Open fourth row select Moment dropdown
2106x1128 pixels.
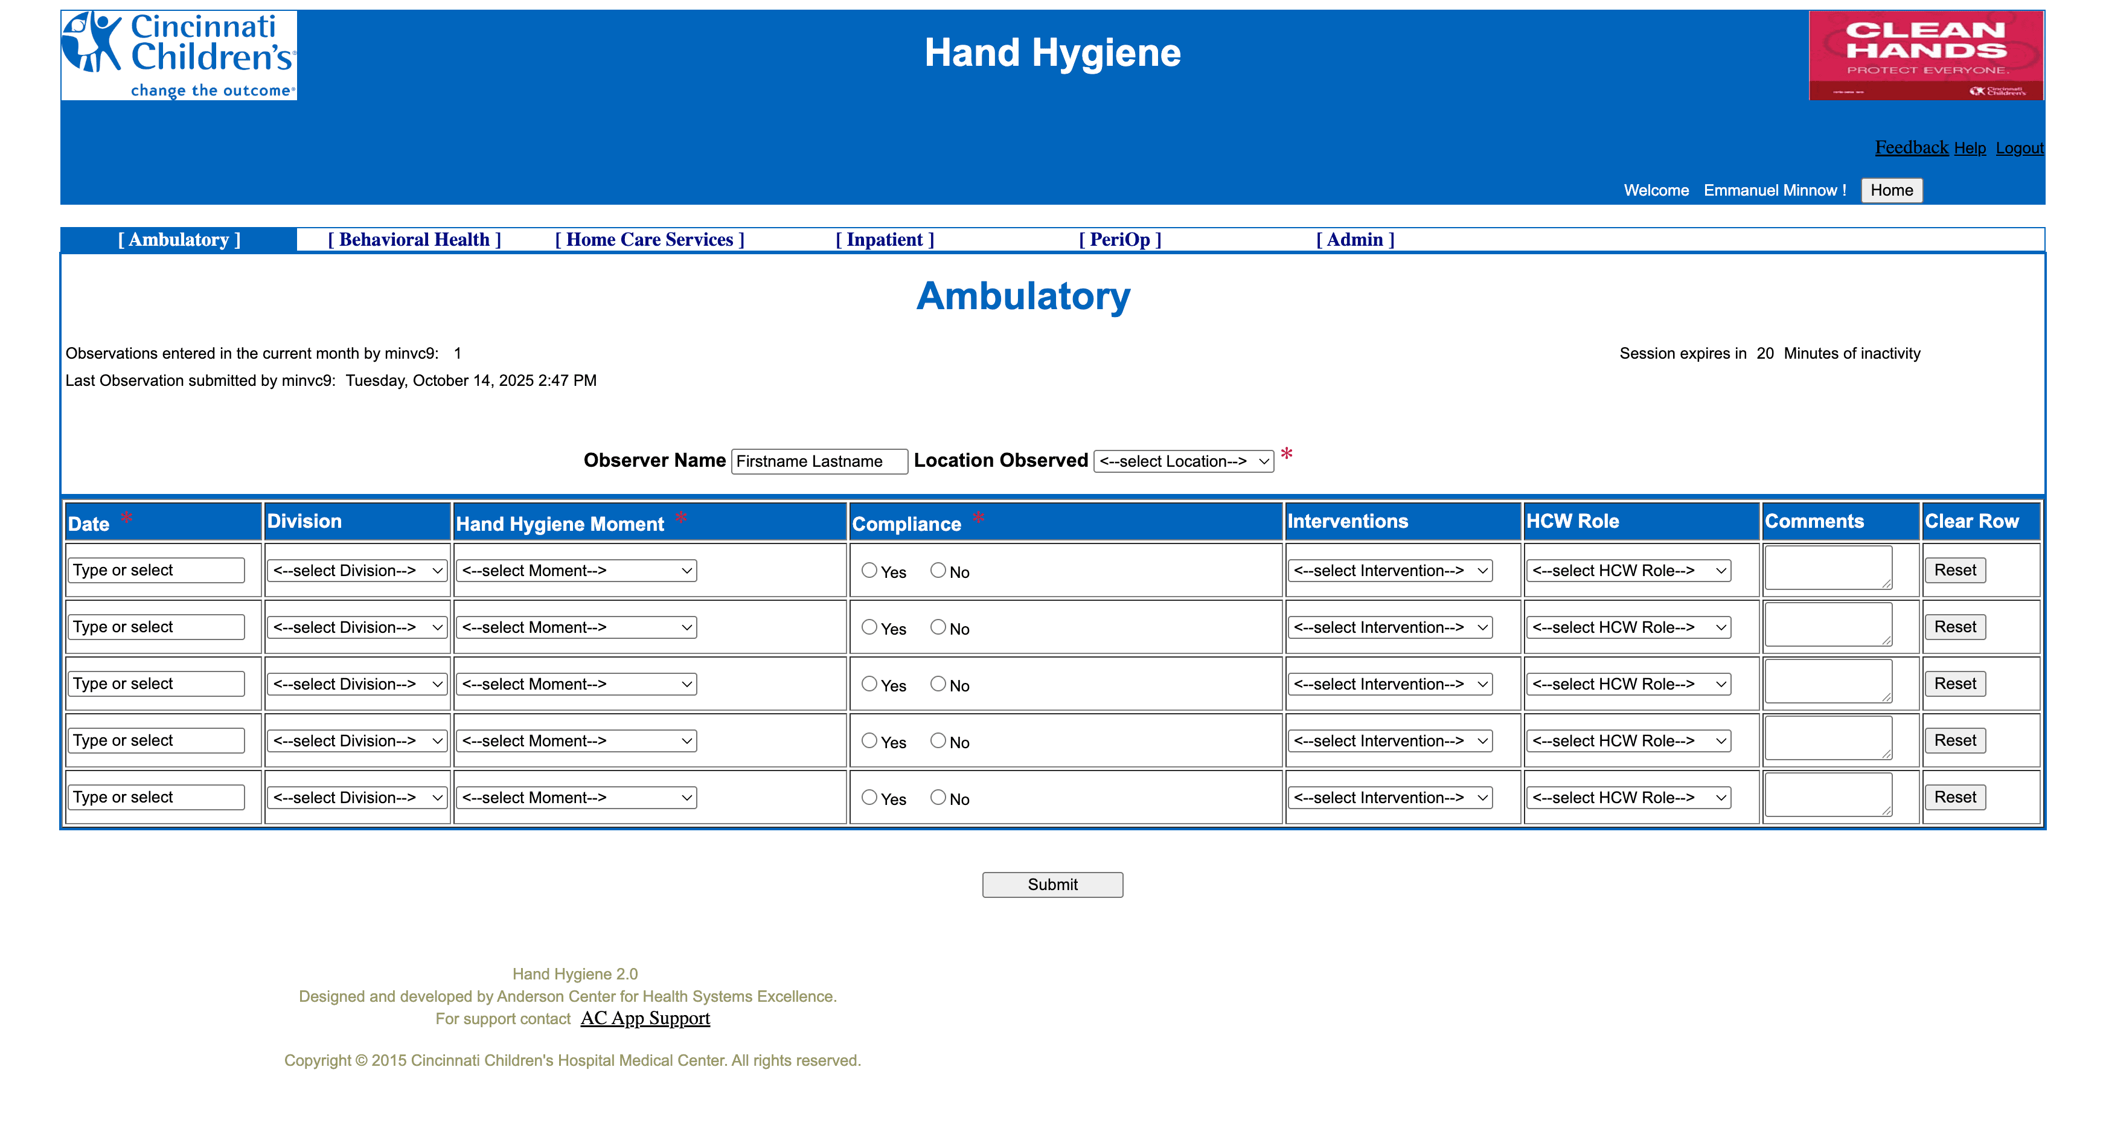tap(577, 742)
